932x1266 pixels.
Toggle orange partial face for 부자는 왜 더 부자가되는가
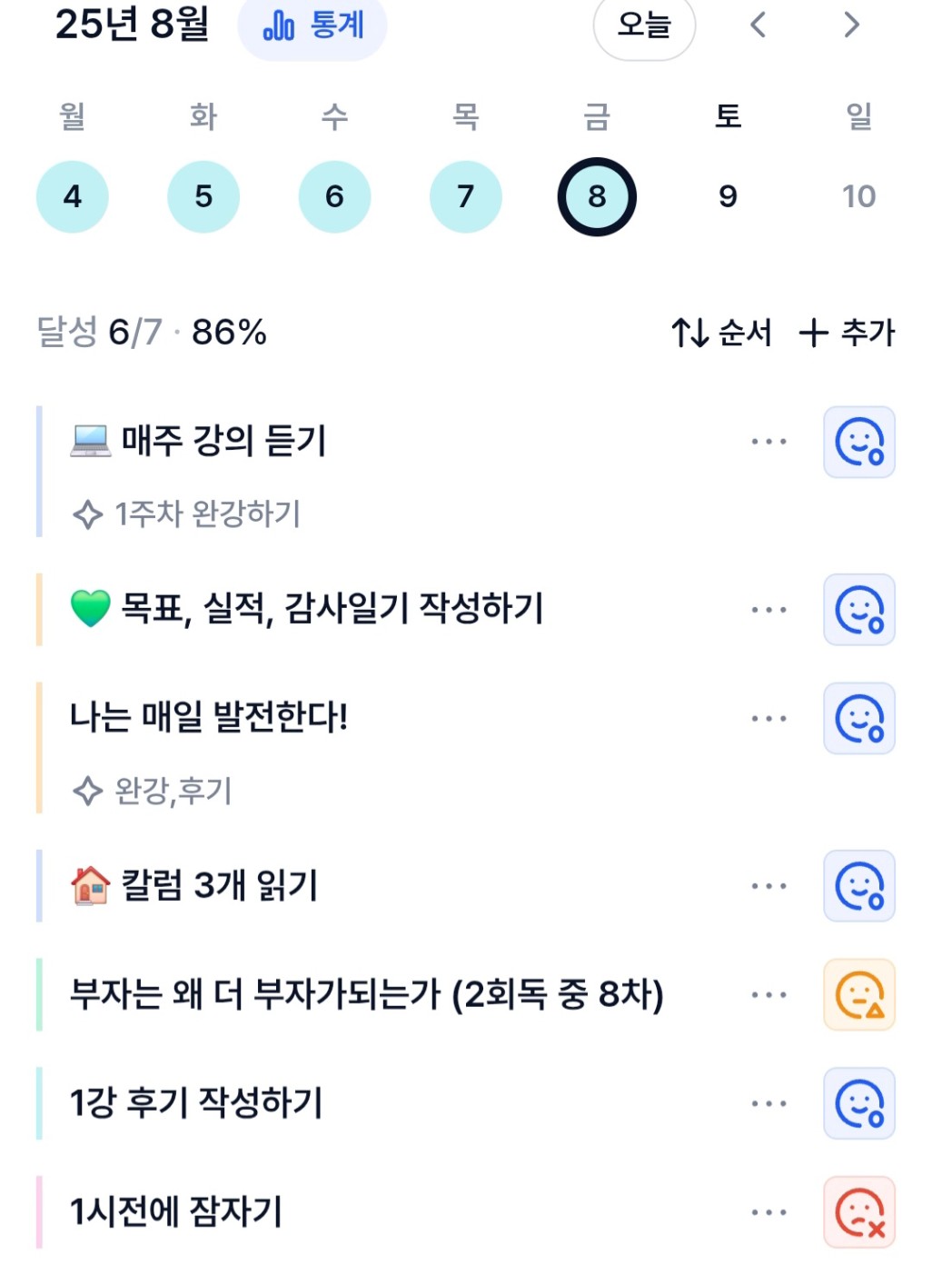point(859,995)
